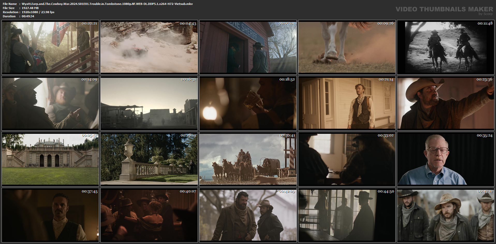Open the thumbnail at 00:04:43
The width and height of the screenshot is (496, 244).
click(x=149, y=47)
